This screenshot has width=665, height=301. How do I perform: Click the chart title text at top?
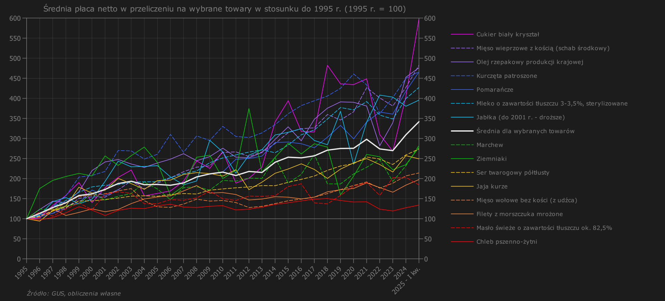(x=224, y=9)
